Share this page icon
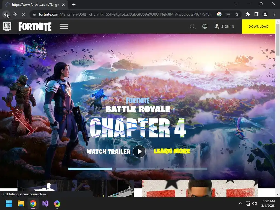 [228, 14]
